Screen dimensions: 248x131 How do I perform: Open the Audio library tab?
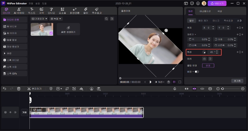tap(51, 11)
